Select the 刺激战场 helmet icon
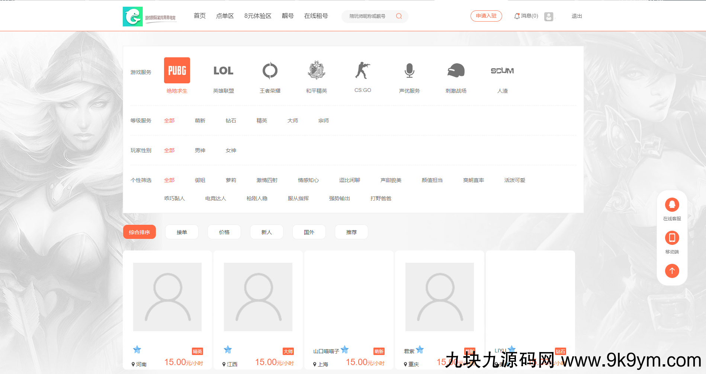Image resolution: width=706 pixels, height=374 pixels. [x=456, y=70]
